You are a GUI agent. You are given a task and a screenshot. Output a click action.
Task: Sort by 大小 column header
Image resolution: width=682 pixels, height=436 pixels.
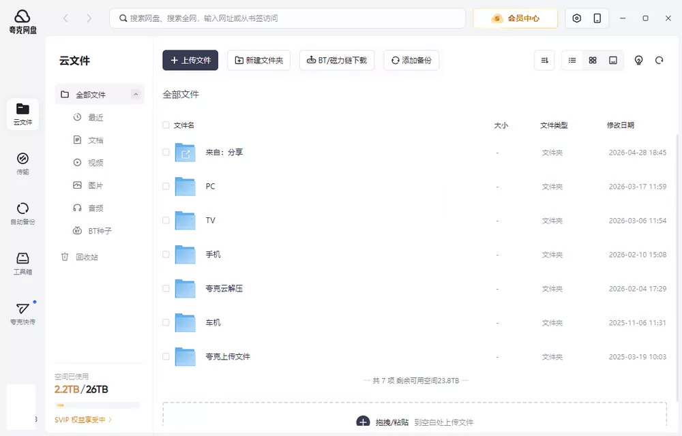pos(501,125)
